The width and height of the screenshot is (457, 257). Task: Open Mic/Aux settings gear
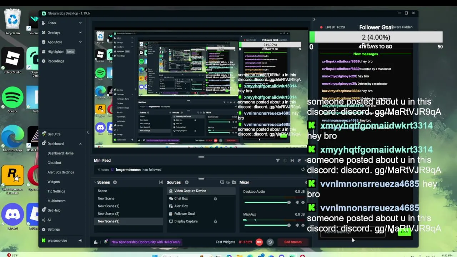click(303, 225)
